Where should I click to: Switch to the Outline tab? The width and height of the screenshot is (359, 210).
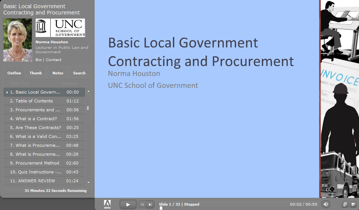(x=14, y=73)
